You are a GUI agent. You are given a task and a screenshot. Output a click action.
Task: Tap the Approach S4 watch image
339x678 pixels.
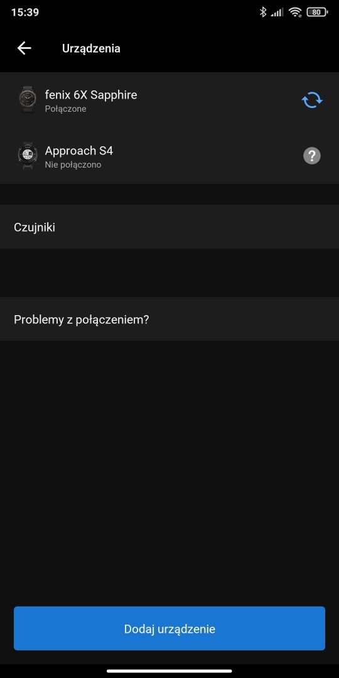point(27,156)
